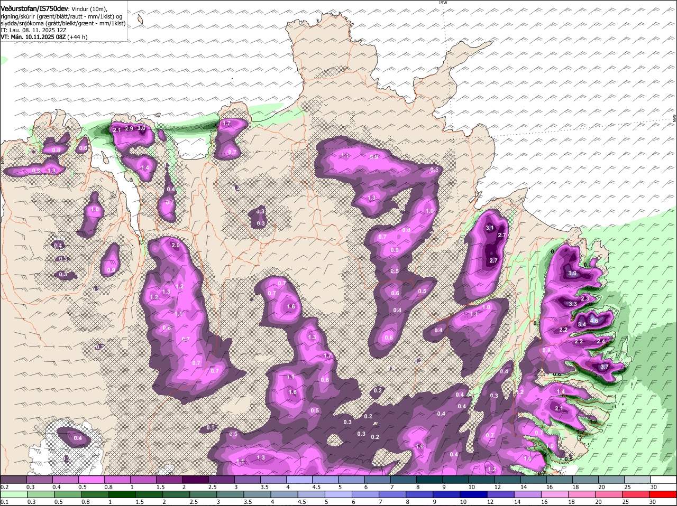
Task: Click the 'Veðurstofan/IS750dev' title text
Action: [34, 9]
